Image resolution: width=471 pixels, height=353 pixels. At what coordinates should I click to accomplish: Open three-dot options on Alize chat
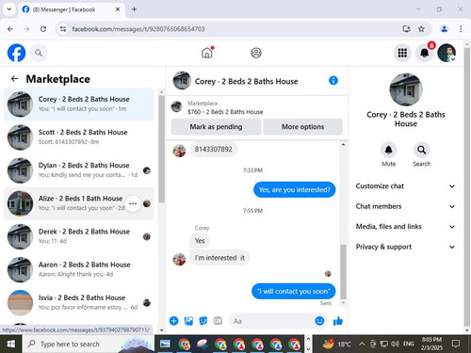coord(133,203)
